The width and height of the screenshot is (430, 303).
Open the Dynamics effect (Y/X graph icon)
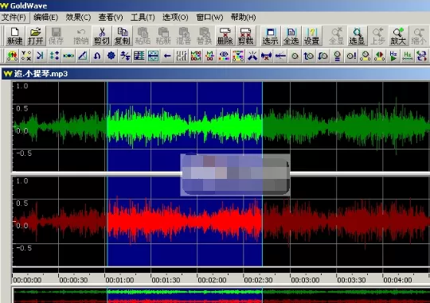(26, 56)
